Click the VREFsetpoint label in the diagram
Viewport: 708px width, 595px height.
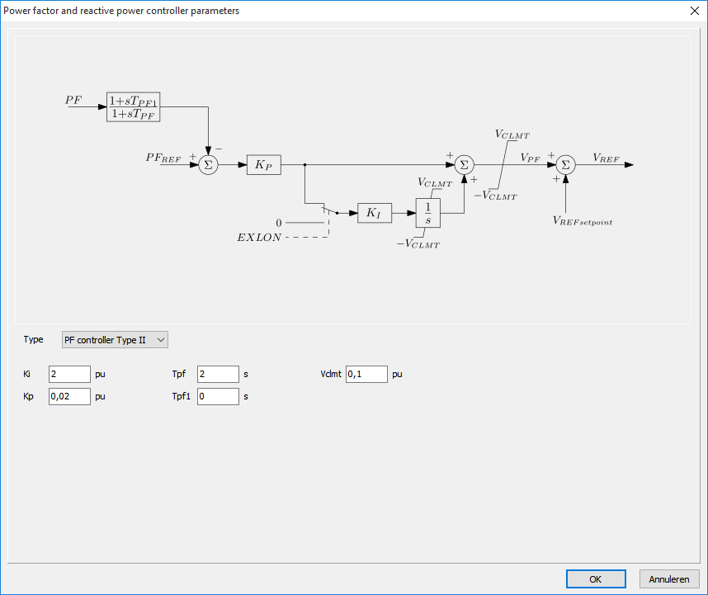point(583,220)
